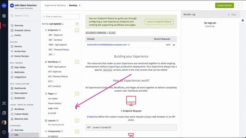Select POST /api/capture endpoint
This screenshot has height=138, width=246.
(58, 44)
